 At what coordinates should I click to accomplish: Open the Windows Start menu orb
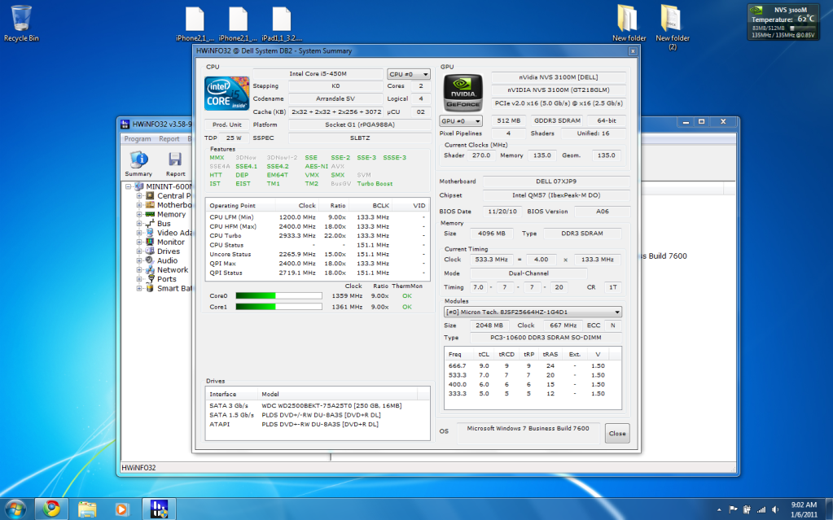tap(15, 509)
